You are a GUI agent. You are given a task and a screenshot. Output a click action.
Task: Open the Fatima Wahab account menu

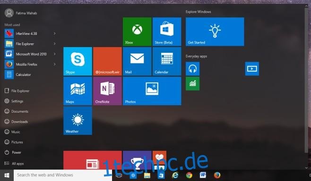pyautogui.click(x=21, y=13)
